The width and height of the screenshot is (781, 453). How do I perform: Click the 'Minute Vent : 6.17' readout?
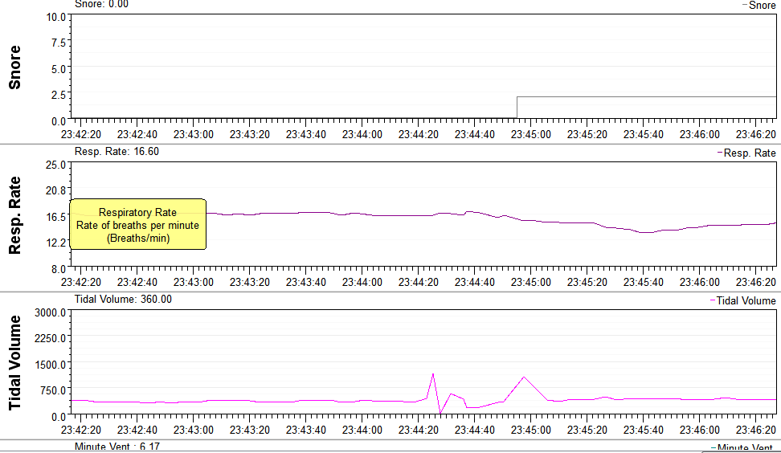coord(117,447)
